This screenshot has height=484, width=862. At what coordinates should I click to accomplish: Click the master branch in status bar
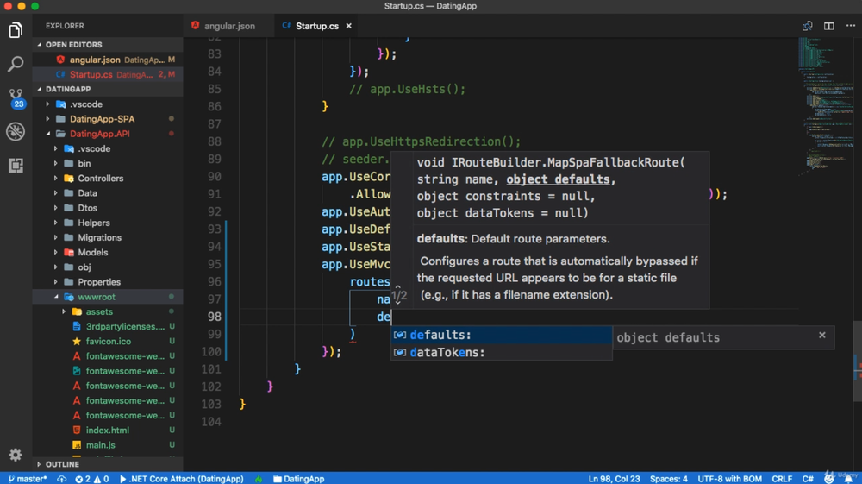pyautogui.click(x=28, y=479)
